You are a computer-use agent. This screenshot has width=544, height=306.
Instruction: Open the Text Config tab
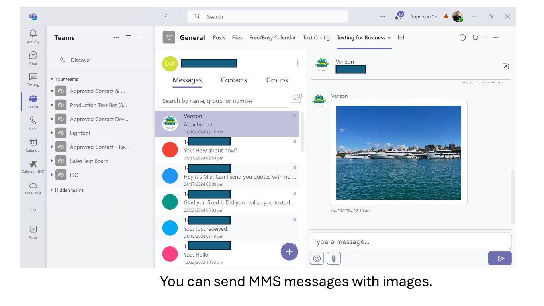(x=316, y=37)
